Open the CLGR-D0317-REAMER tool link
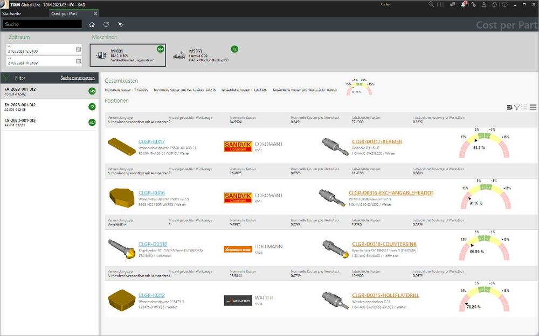Screen dimensions: 539x336 (377, 142)
